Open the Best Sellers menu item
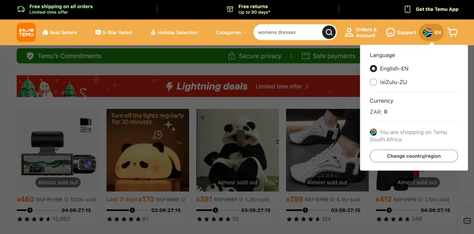 coord(59,32)
